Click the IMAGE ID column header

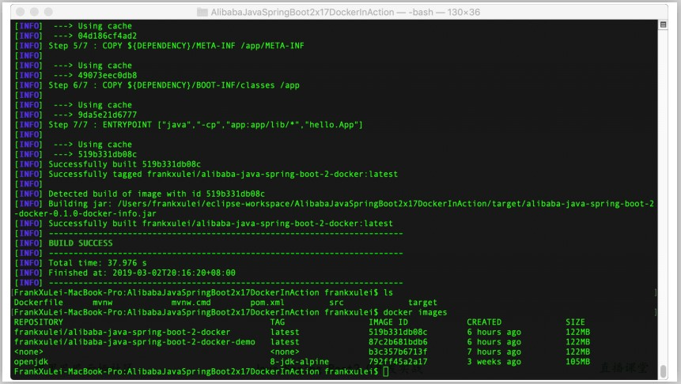pos(388,322)
